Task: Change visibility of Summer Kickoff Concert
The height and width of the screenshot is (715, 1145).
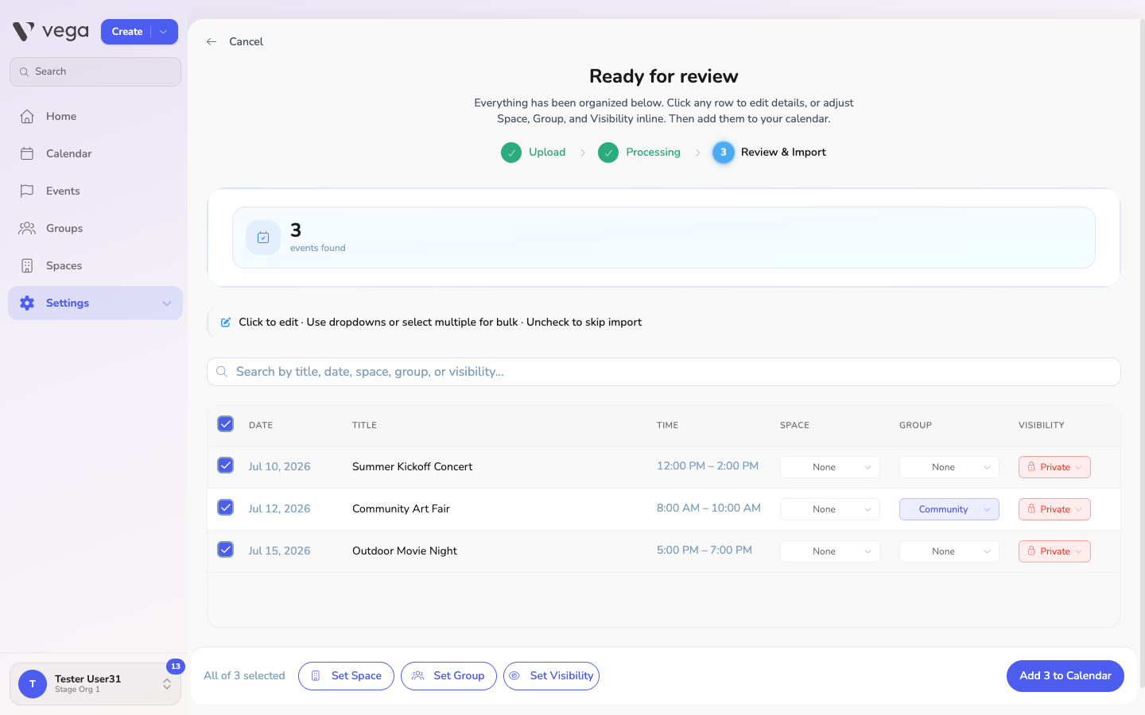Action: pos(1054,467)
